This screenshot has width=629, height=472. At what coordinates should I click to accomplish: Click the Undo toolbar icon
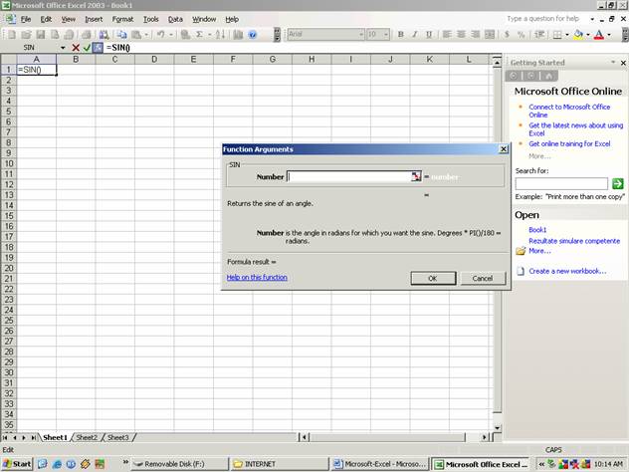pyautogui.click(x=160, y=35)
